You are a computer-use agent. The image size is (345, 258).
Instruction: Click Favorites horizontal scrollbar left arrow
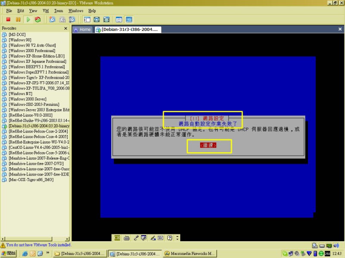[x=3, y=239]
